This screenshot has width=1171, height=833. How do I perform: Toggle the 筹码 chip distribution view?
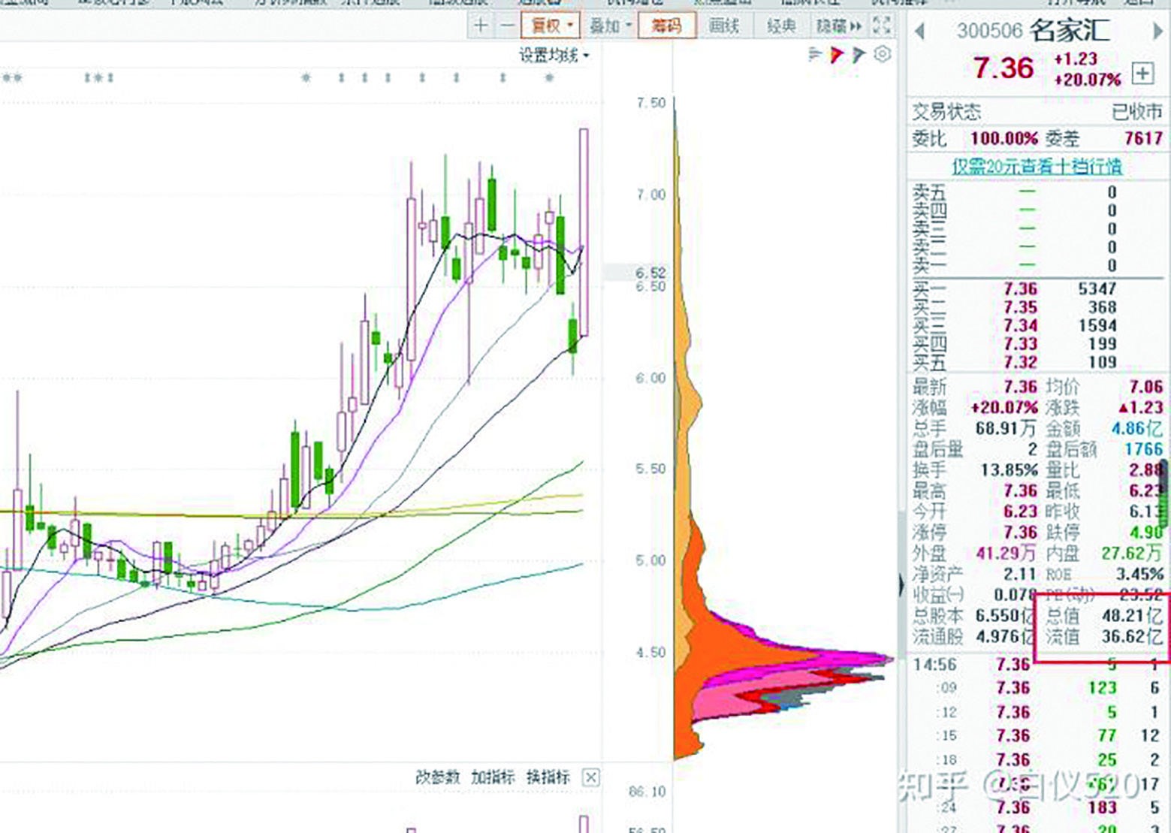click(x=665, y=26)
